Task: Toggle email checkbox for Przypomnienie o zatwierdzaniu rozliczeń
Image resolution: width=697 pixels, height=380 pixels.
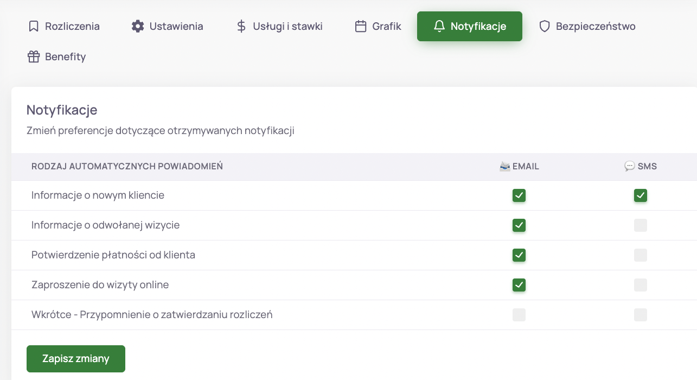Action: coord(519,315)
